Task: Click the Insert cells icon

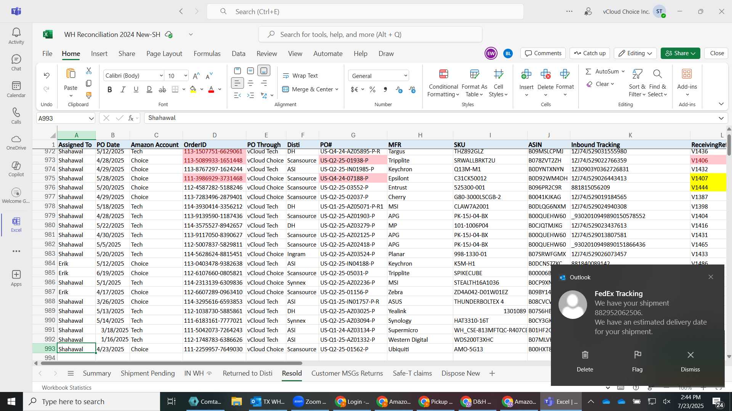Action: click(x=526, y=74)
